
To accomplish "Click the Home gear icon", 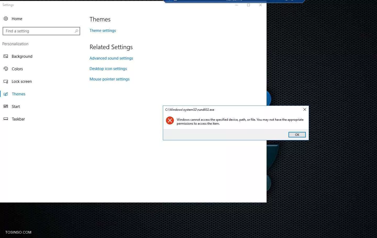I will 6,19.
